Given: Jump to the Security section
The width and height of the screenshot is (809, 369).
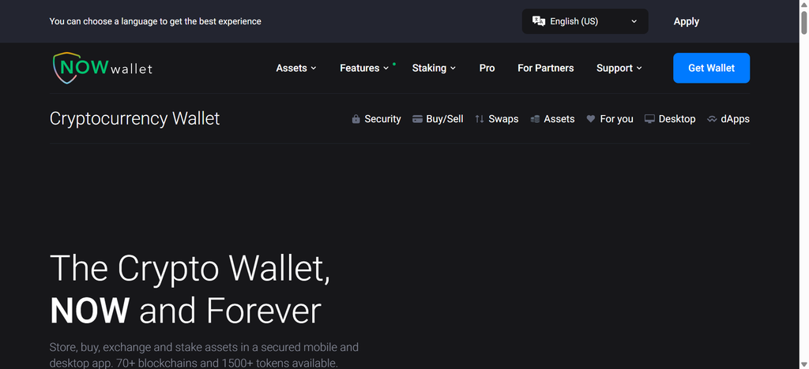Looking at the screenshot, I should coord(376,119).
